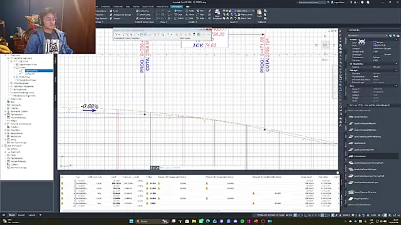The image size is (401, 225).
Task: Click the Channel design tool
Action: [115, 18]
